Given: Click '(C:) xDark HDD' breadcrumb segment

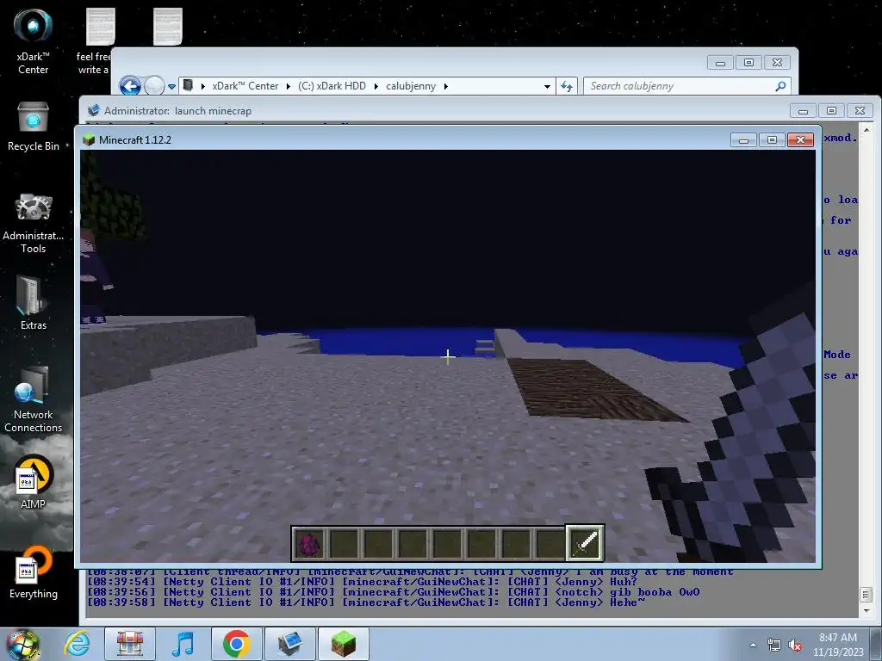Looking at the screenshot, I should (332, 86).
